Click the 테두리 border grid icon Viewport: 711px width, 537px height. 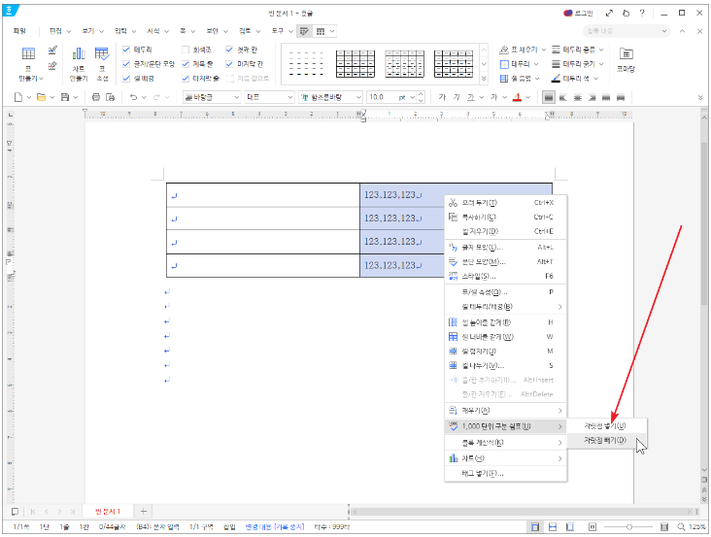pyautogui.click(x=504, y=64)
